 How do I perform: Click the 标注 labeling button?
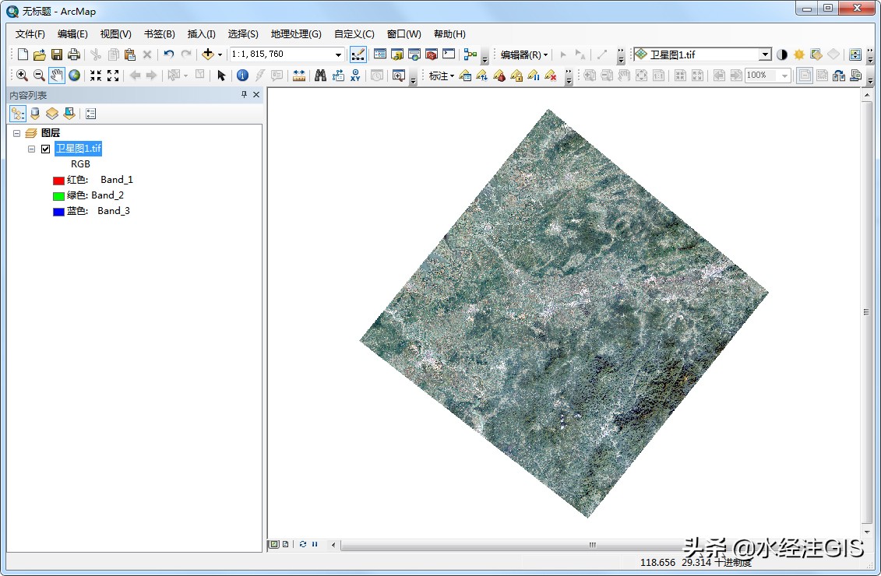(x=440, y=76)
